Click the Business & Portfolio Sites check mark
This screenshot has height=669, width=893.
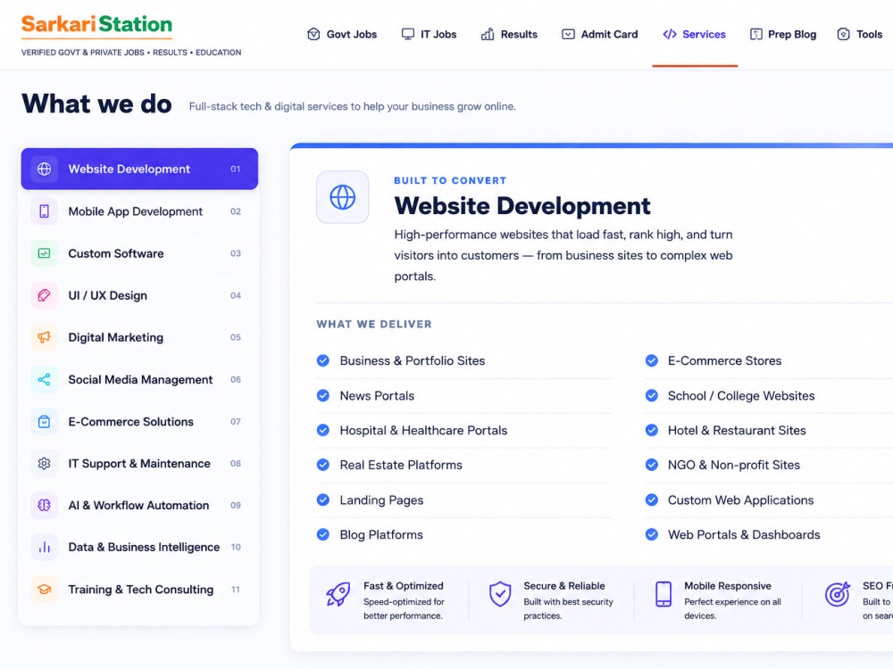tap(323, 360)
